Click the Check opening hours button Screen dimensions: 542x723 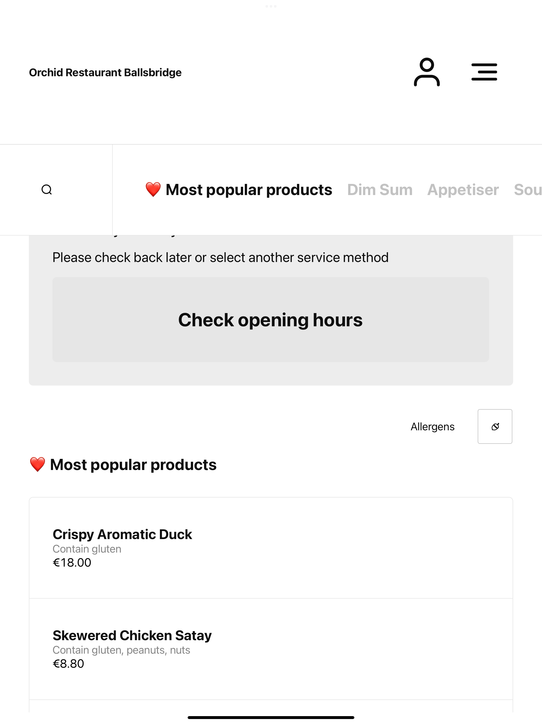coord(271,320)
